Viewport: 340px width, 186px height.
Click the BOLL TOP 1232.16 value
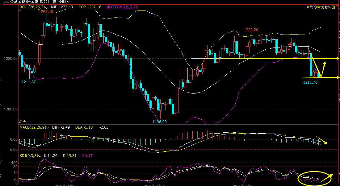[x=90, y=7]
